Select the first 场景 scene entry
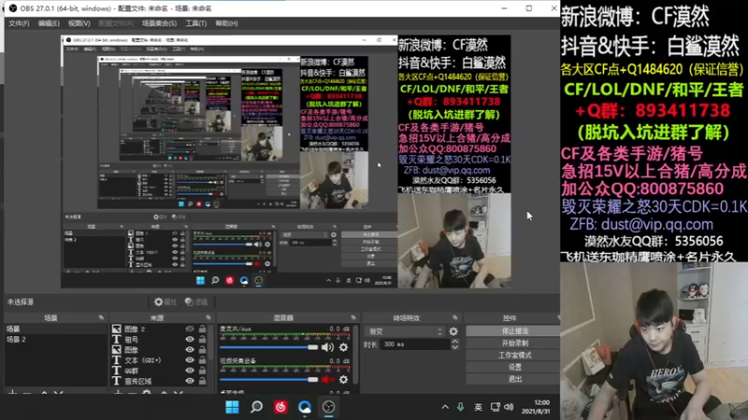Image resolution: width=748 pixels, height=420 pixels. click(55, 329)
